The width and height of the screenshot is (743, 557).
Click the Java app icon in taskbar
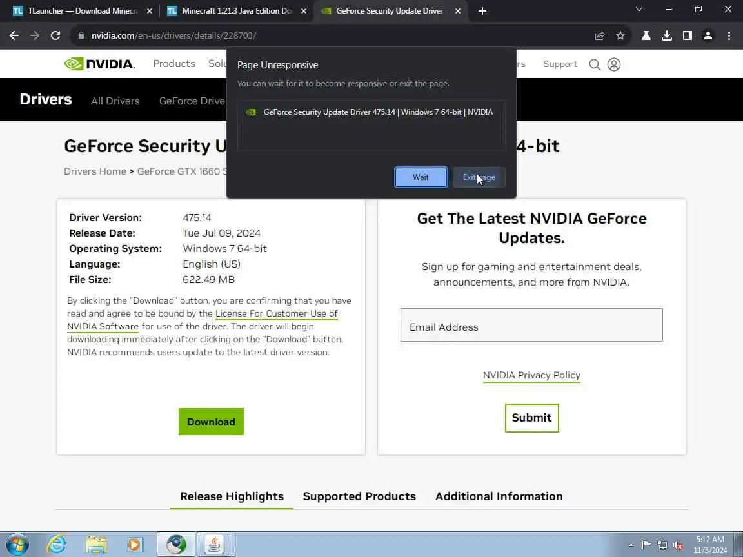(x=214, y=544)
